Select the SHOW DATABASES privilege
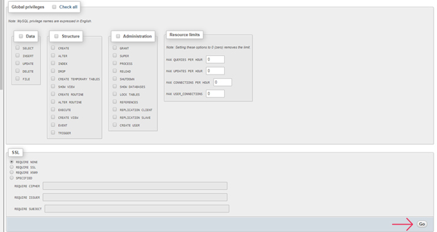The height and width of the screenshot is (232, 437). (114, 87)
